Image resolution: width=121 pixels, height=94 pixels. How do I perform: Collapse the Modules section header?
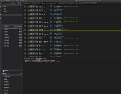(12, 75)
